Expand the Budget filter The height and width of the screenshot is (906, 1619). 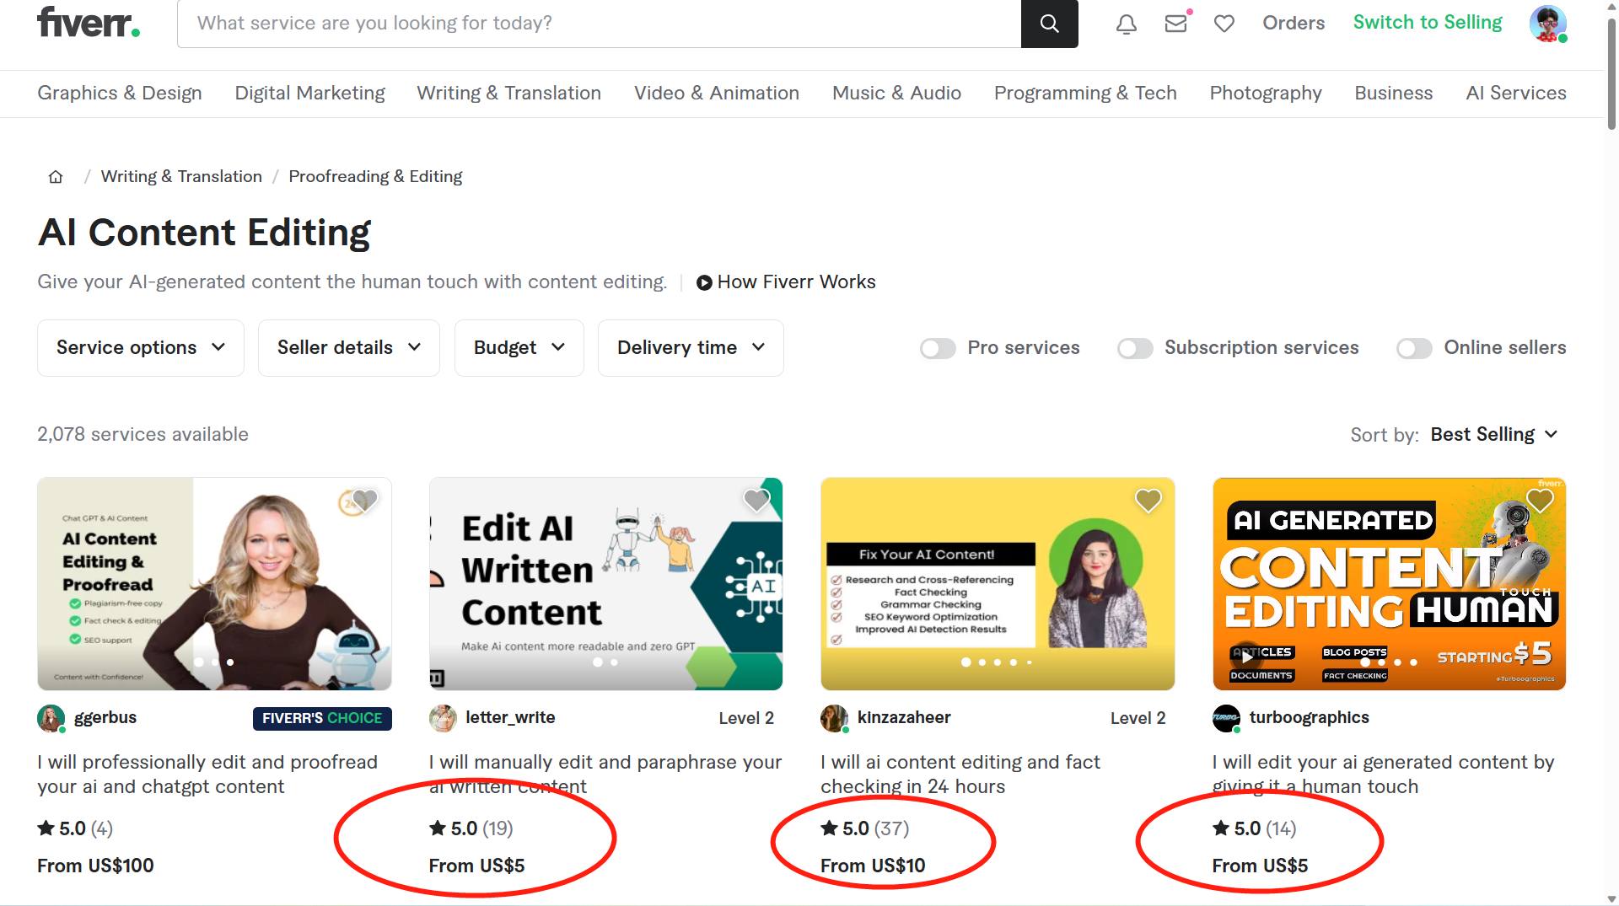519,348
